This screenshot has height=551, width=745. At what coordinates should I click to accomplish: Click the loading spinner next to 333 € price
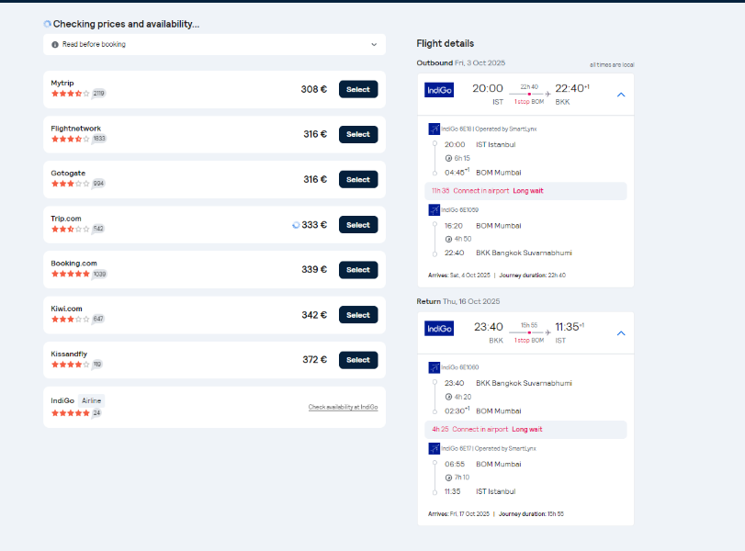[x=296, y=225]
